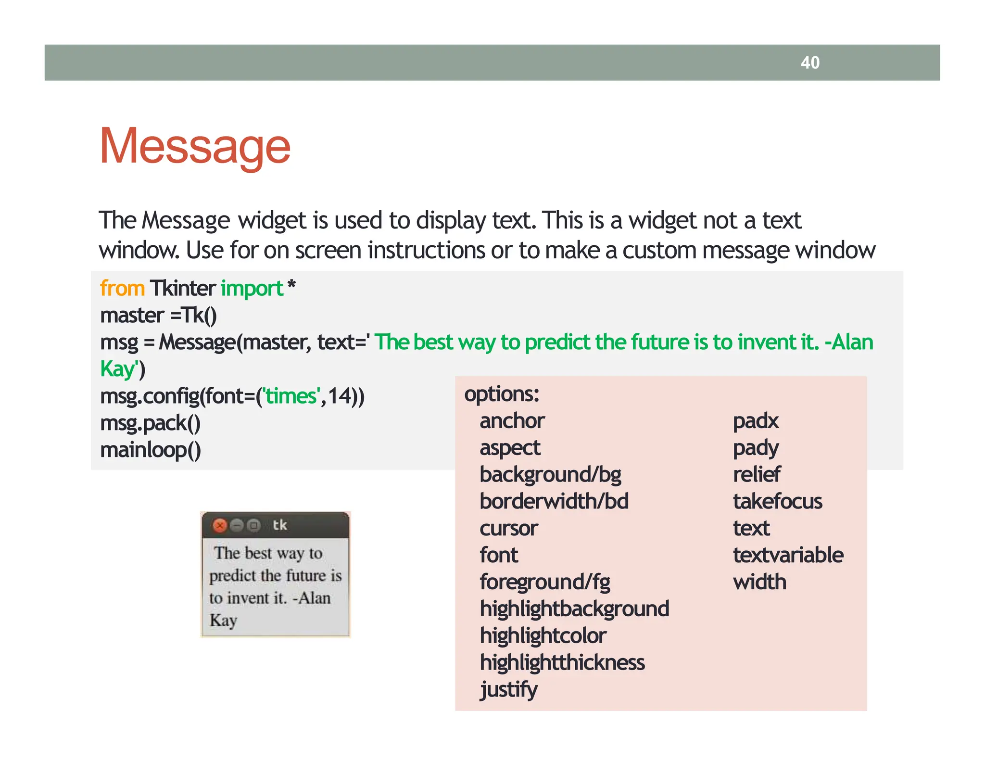The height and width of the screenshot is (761, 985).
Task: Click the 'relief' option
Action: point(757,475)
